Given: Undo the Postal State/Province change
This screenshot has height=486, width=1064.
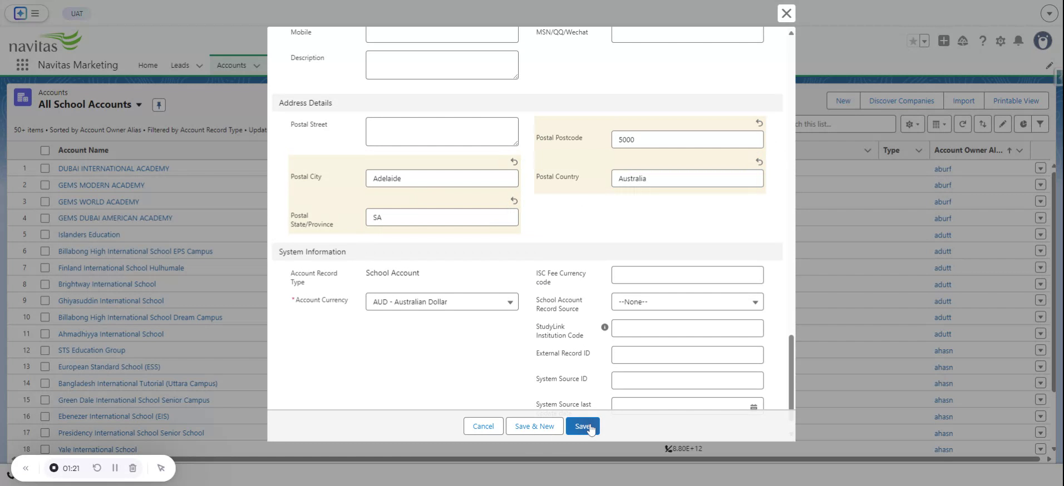Looking at the screenshot, I should 514,201.
